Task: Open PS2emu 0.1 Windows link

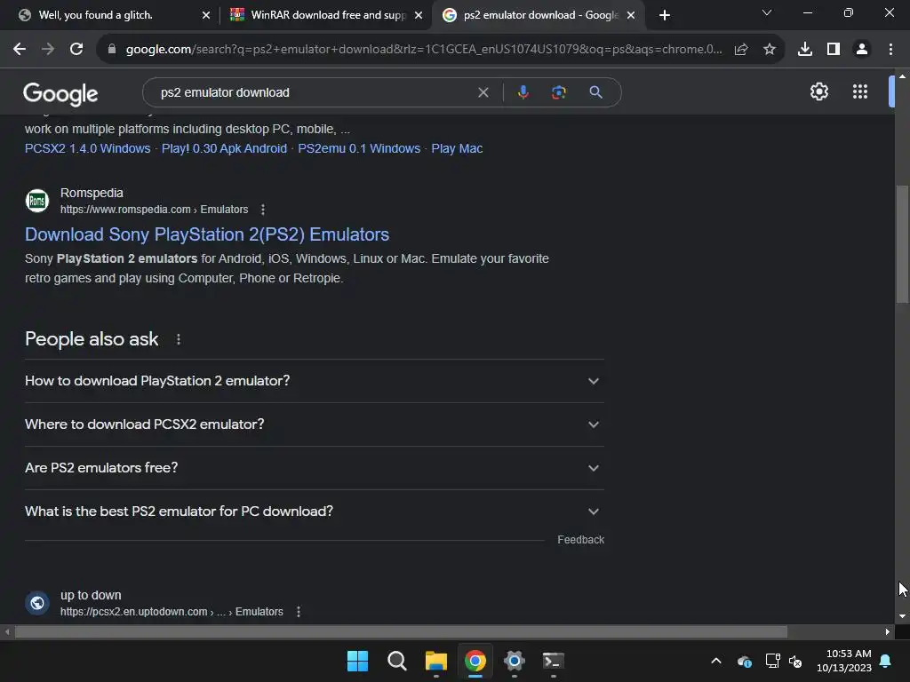Action: coord(359,148)
